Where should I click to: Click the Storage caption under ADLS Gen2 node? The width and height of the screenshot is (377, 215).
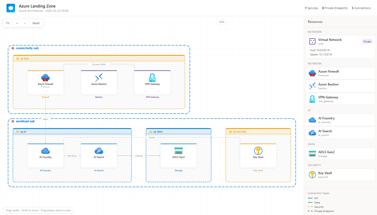click(x=179, y=170)
